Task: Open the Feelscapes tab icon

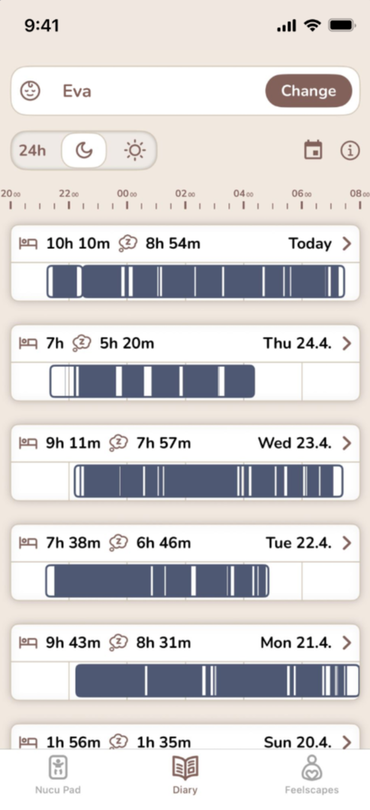Action: 311,768
